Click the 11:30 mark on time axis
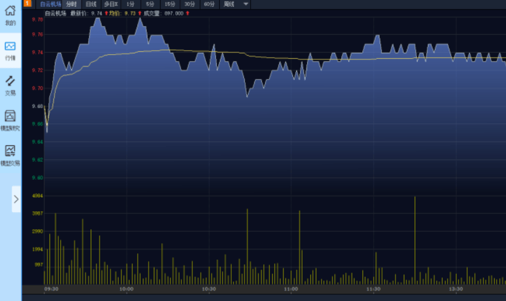 (373, 289)
